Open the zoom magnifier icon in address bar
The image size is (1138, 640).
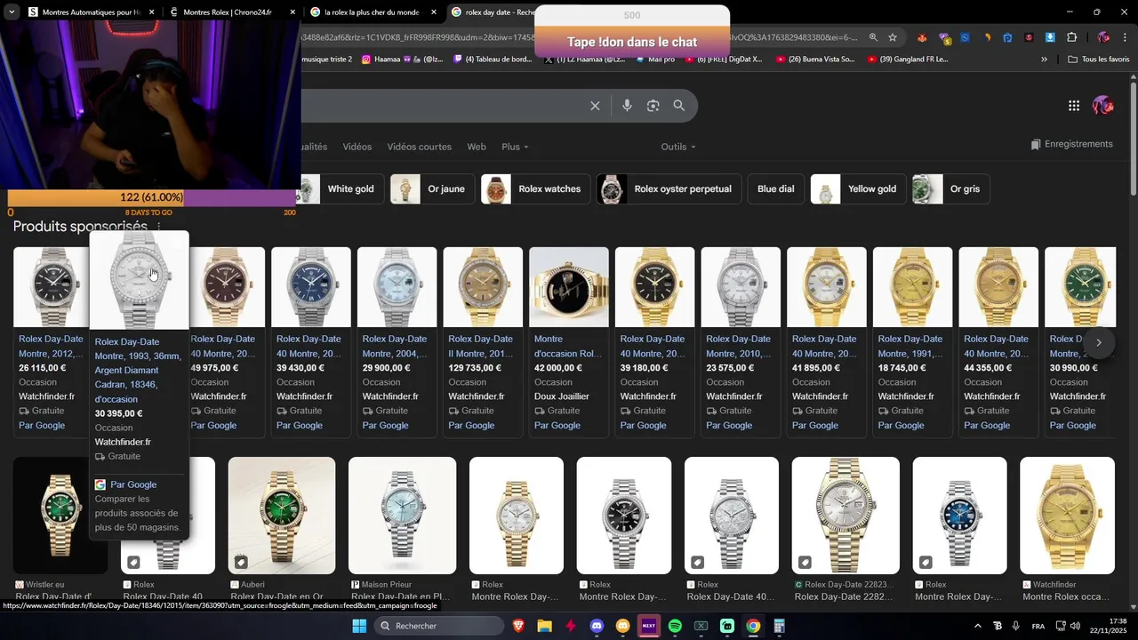coord(873,37)
